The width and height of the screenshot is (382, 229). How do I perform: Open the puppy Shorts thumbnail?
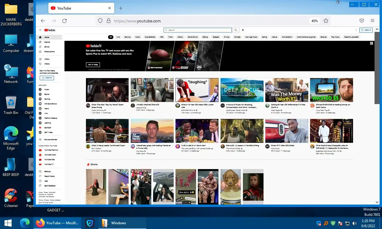[x=231, y=187]
